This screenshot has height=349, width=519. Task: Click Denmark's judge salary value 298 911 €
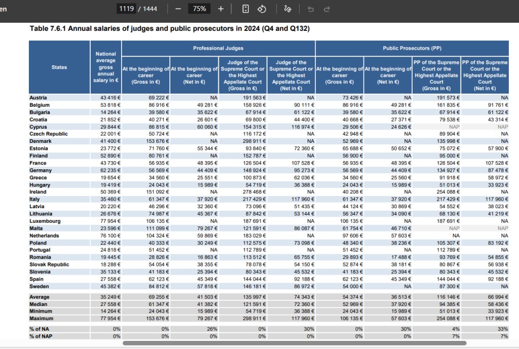[254, 141]
